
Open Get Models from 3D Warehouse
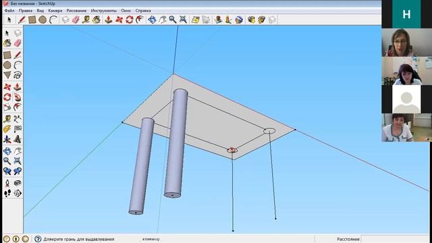click(251, 20)
